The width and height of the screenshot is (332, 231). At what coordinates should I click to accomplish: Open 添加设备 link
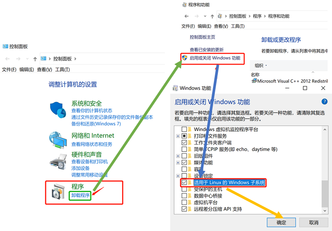coord(80,168)
